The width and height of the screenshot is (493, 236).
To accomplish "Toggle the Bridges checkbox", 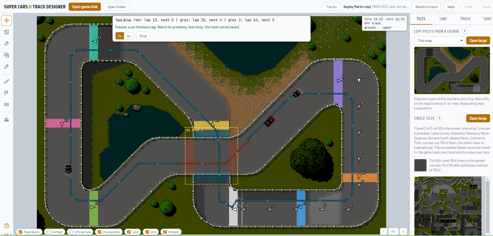I will (x=165, y=232).
